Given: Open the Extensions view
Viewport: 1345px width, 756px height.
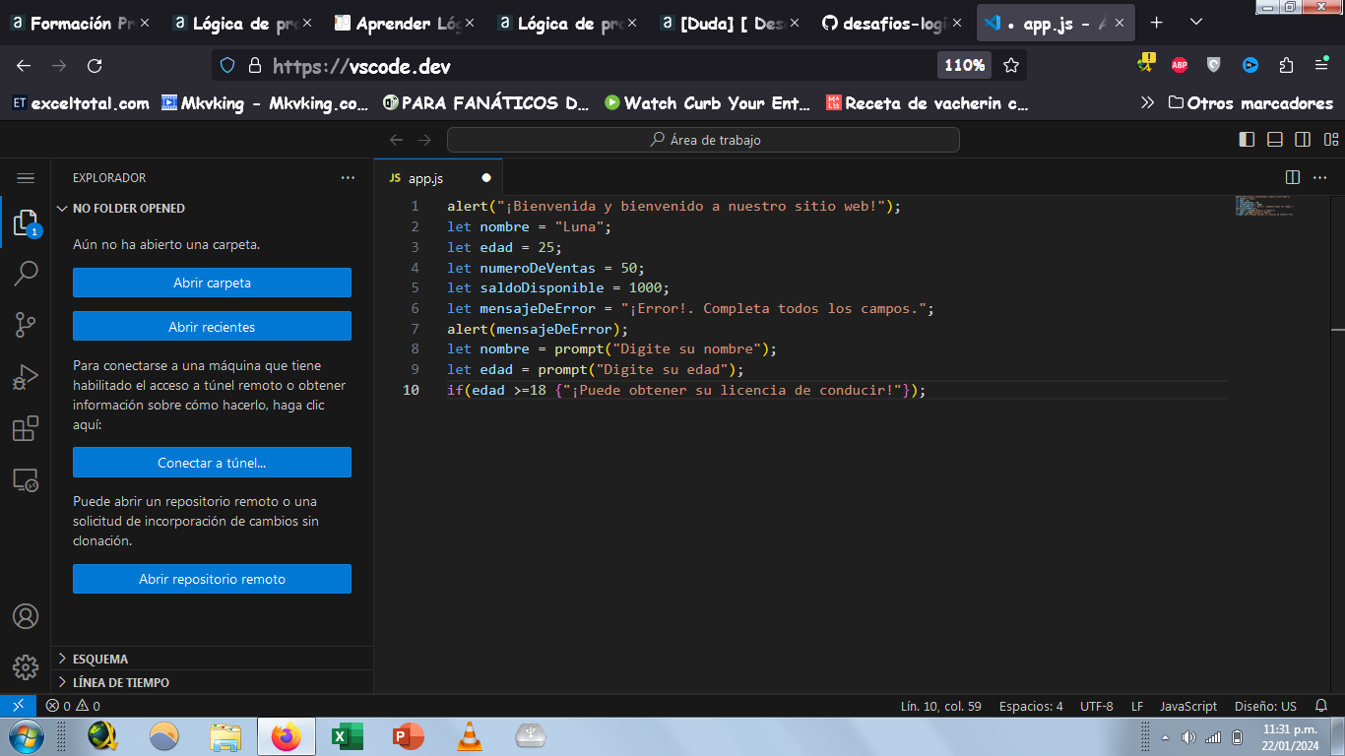Looking at the screenshot, I should [26, 428].
